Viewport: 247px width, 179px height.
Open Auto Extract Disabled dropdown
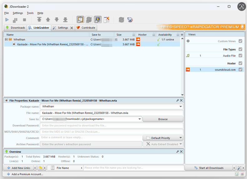[180, 144]
